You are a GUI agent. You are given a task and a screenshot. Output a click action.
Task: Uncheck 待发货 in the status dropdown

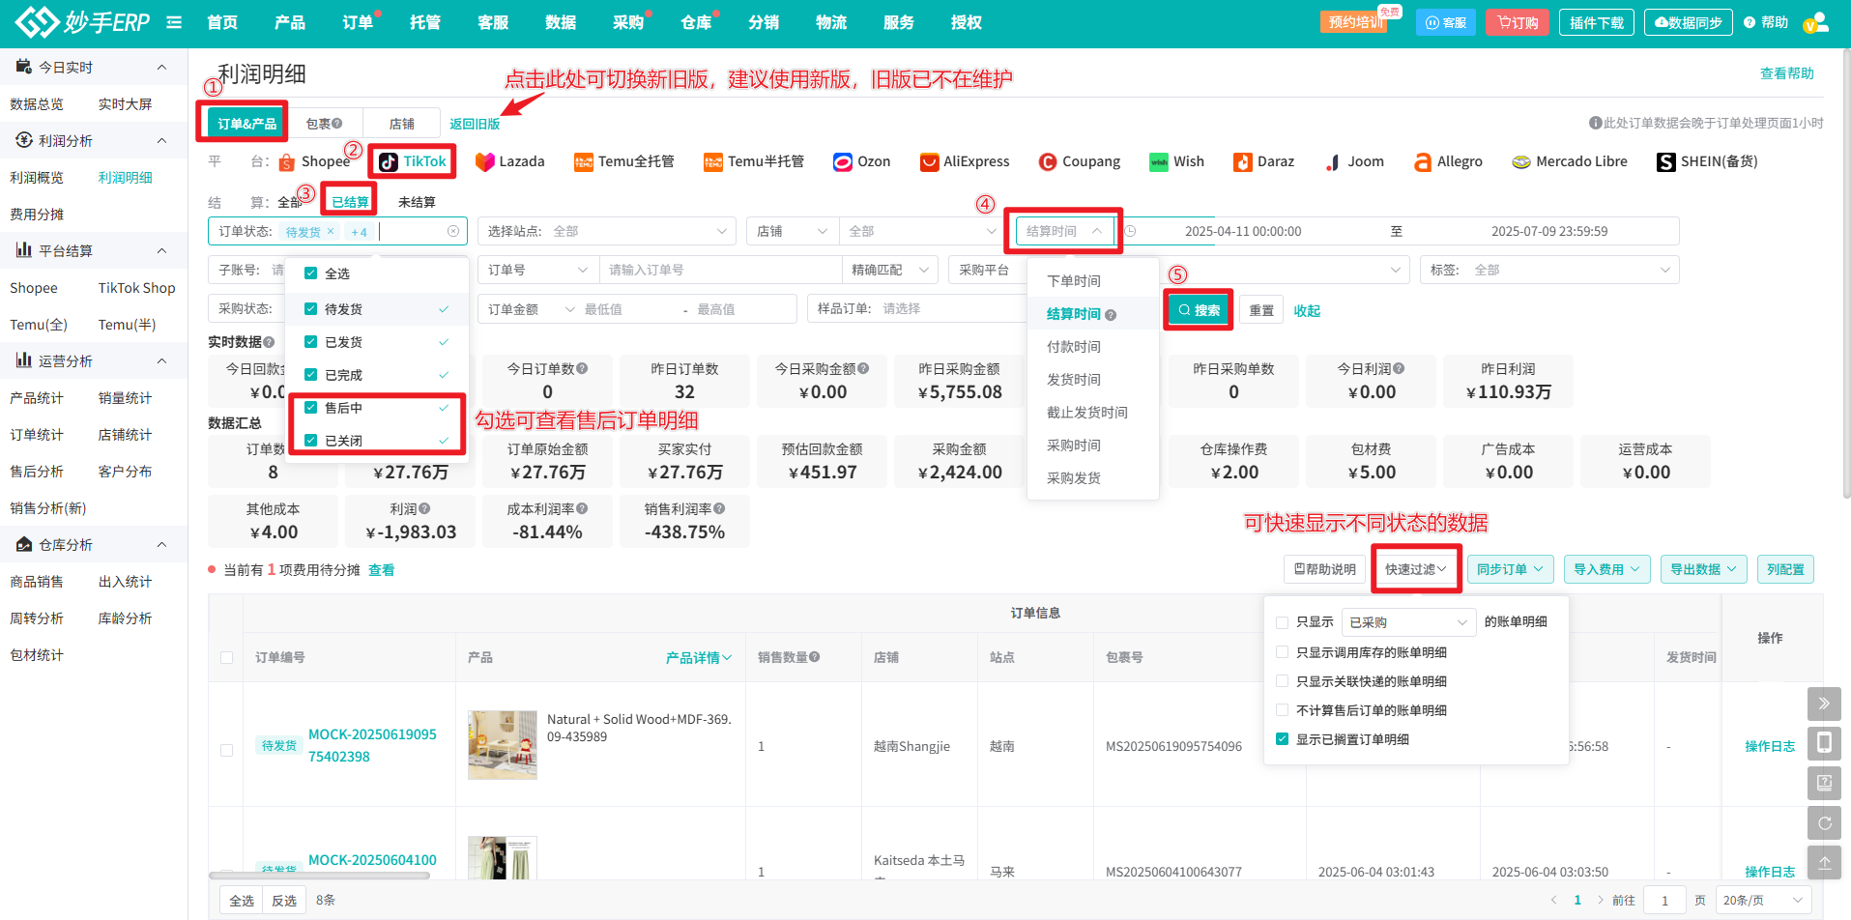point(311,309)
